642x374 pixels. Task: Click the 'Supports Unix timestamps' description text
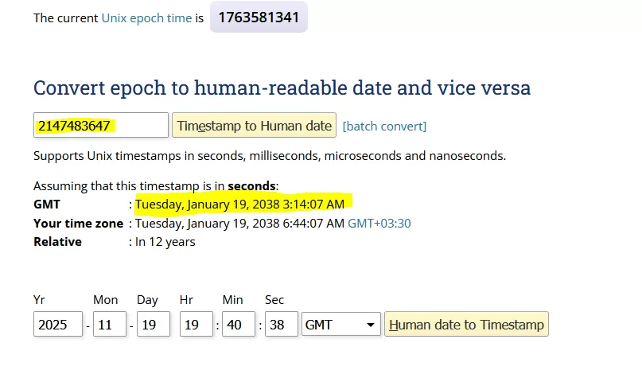point(269,156)
